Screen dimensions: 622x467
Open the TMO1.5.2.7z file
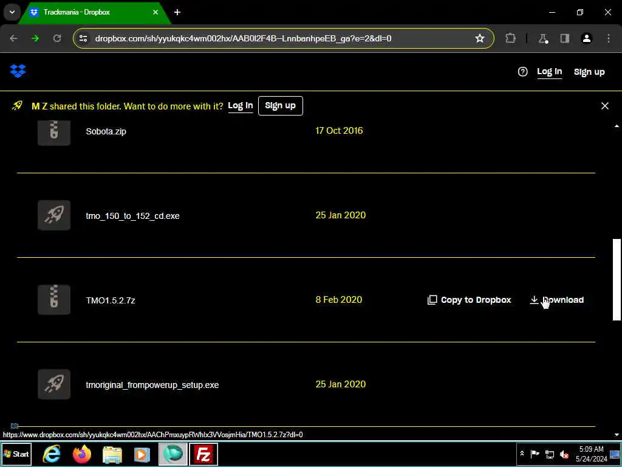coord(111,300)
